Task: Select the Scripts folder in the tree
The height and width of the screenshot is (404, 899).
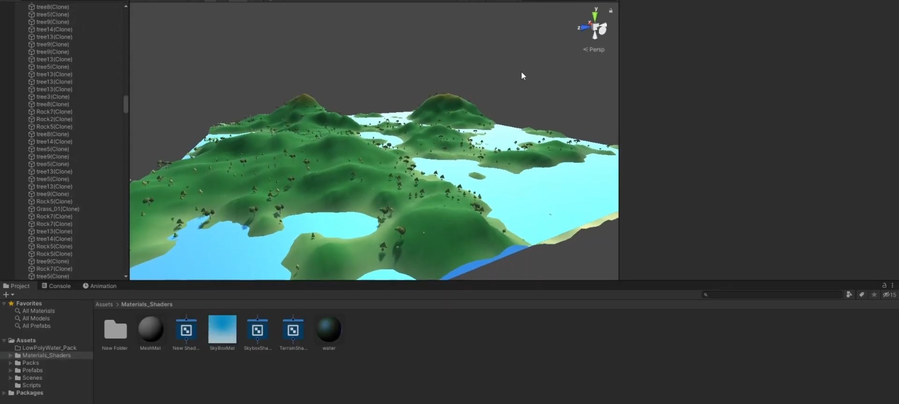Action: coord(28,385)
